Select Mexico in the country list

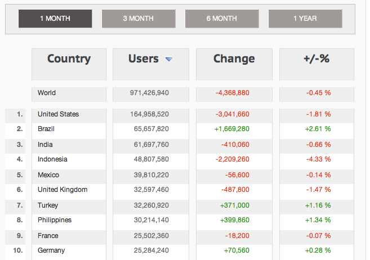48,175
